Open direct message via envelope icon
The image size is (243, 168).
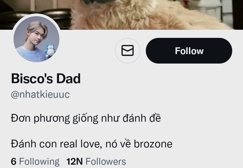(x=127, y=51)
